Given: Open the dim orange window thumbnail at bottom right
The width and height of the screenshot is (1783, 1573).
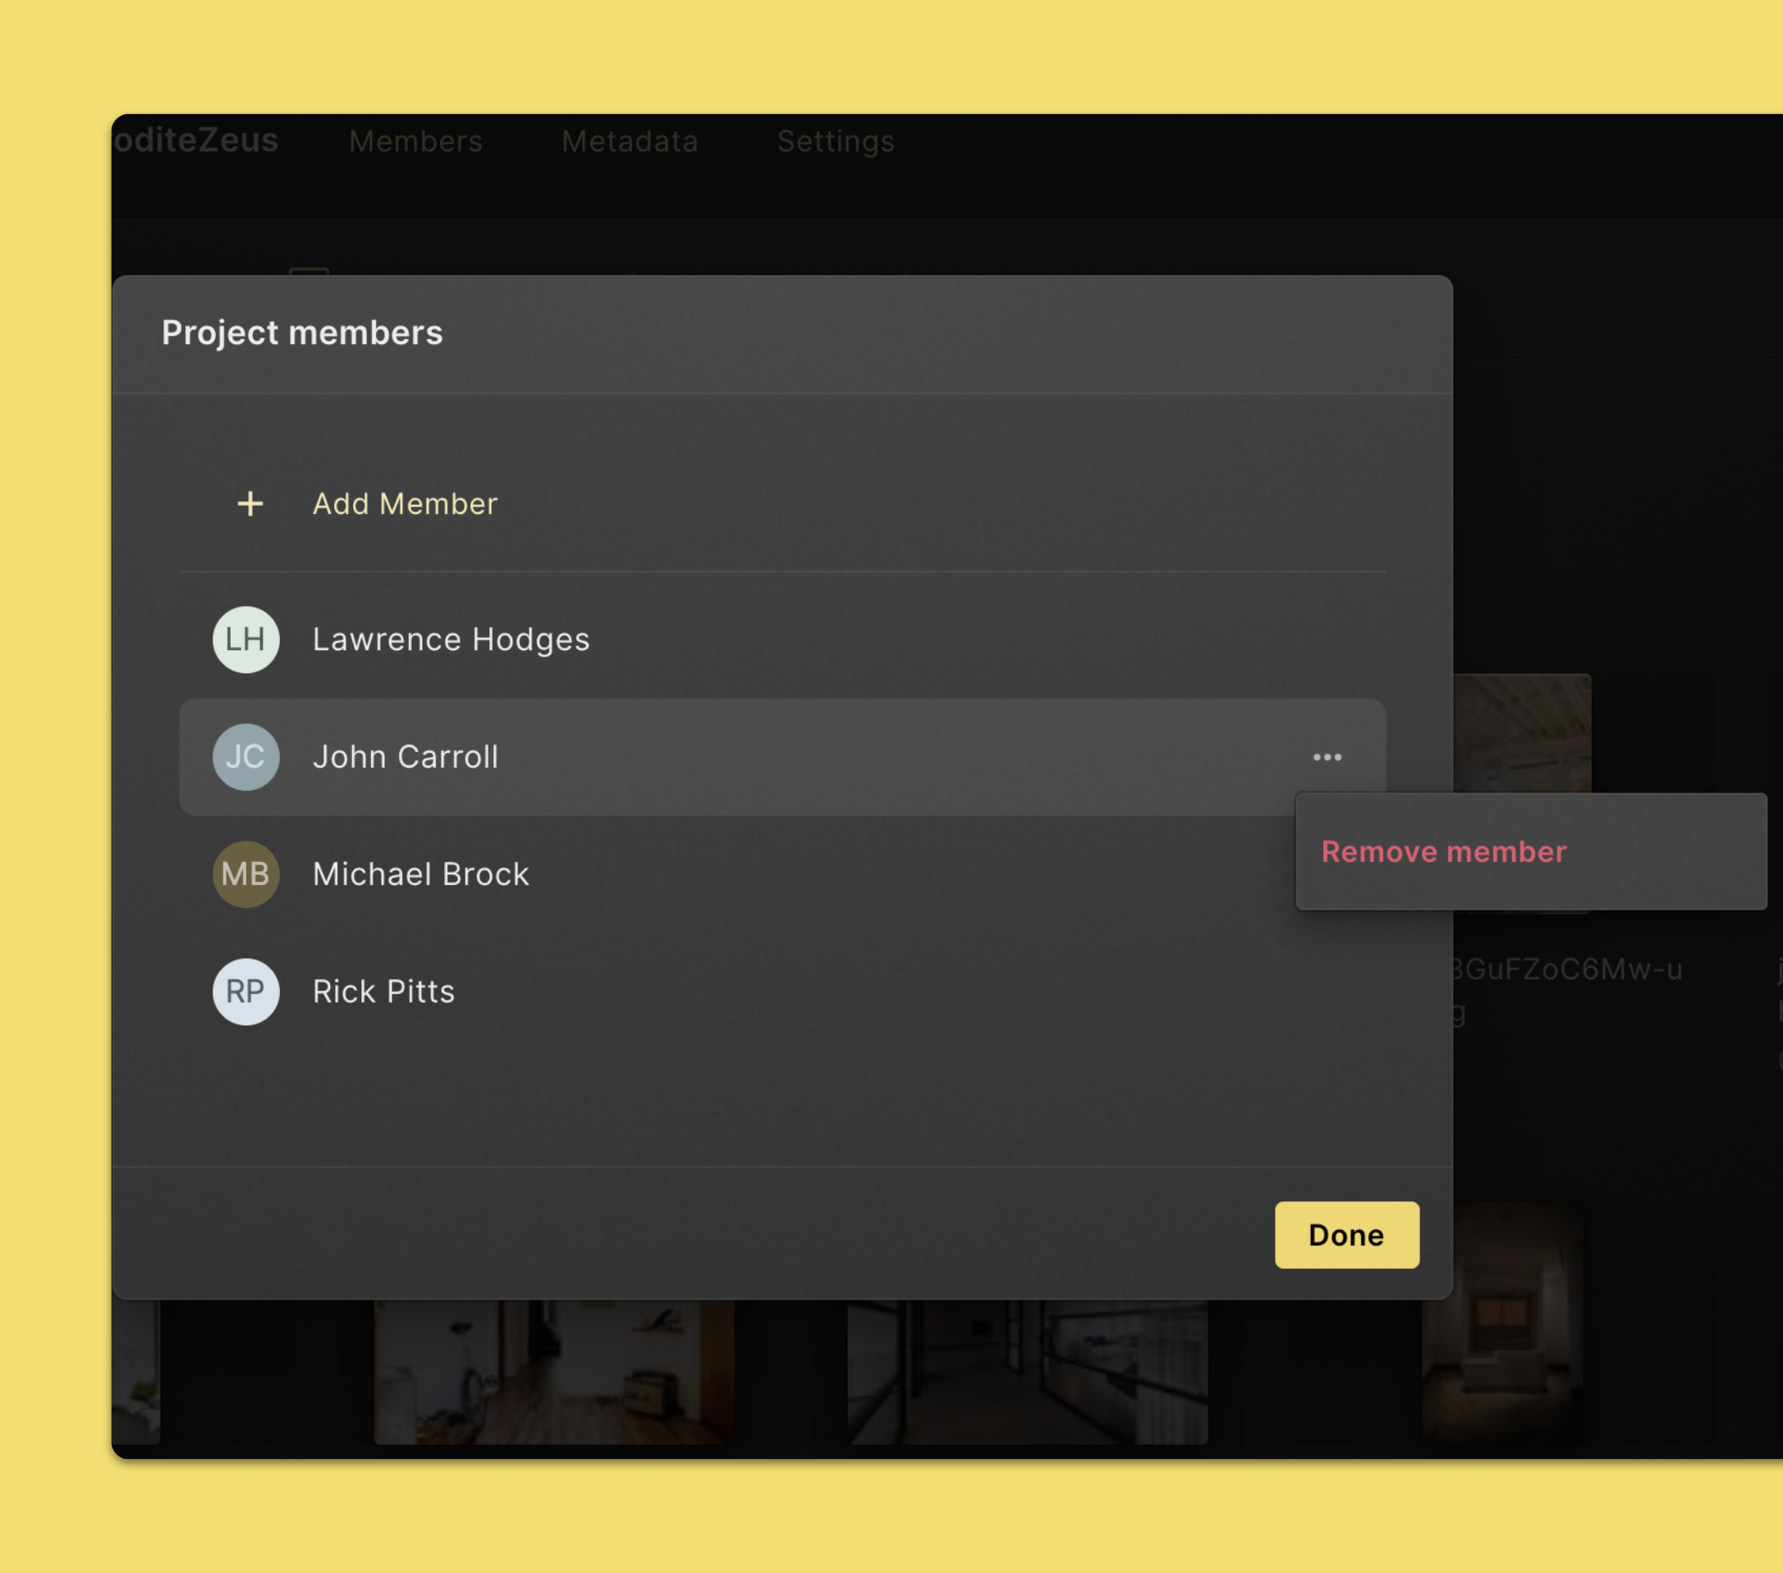Looking at the screenshot, I should pos(1502,1323).
